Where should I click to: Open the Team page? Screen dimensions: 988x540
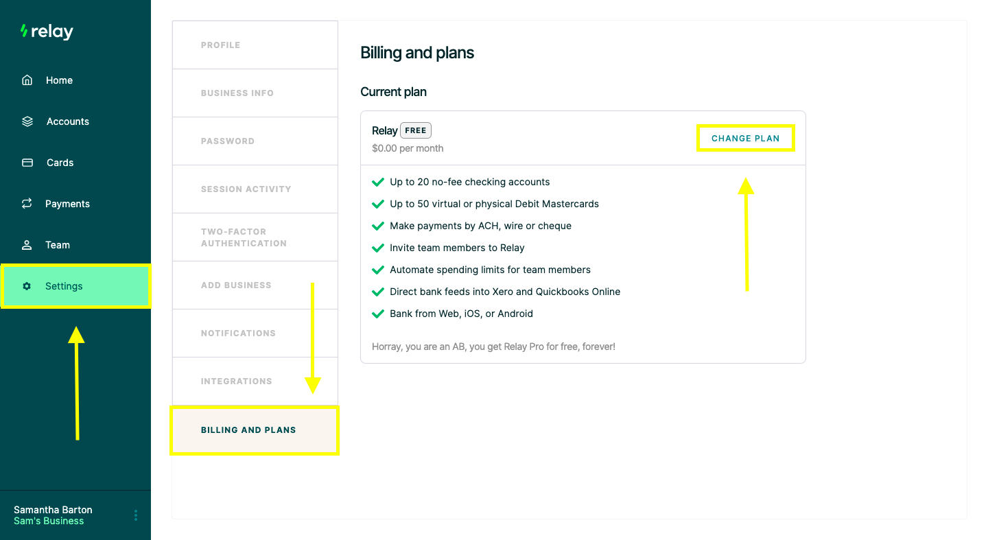point(75,245)
